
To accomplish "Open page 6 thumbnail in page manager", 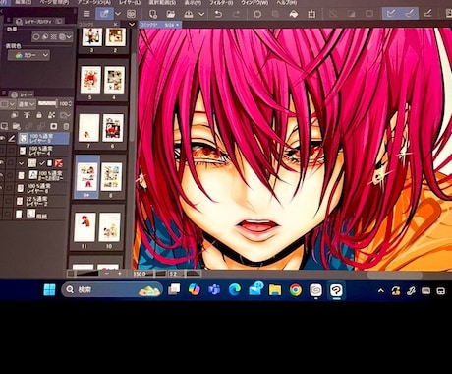I will [113, 128].
